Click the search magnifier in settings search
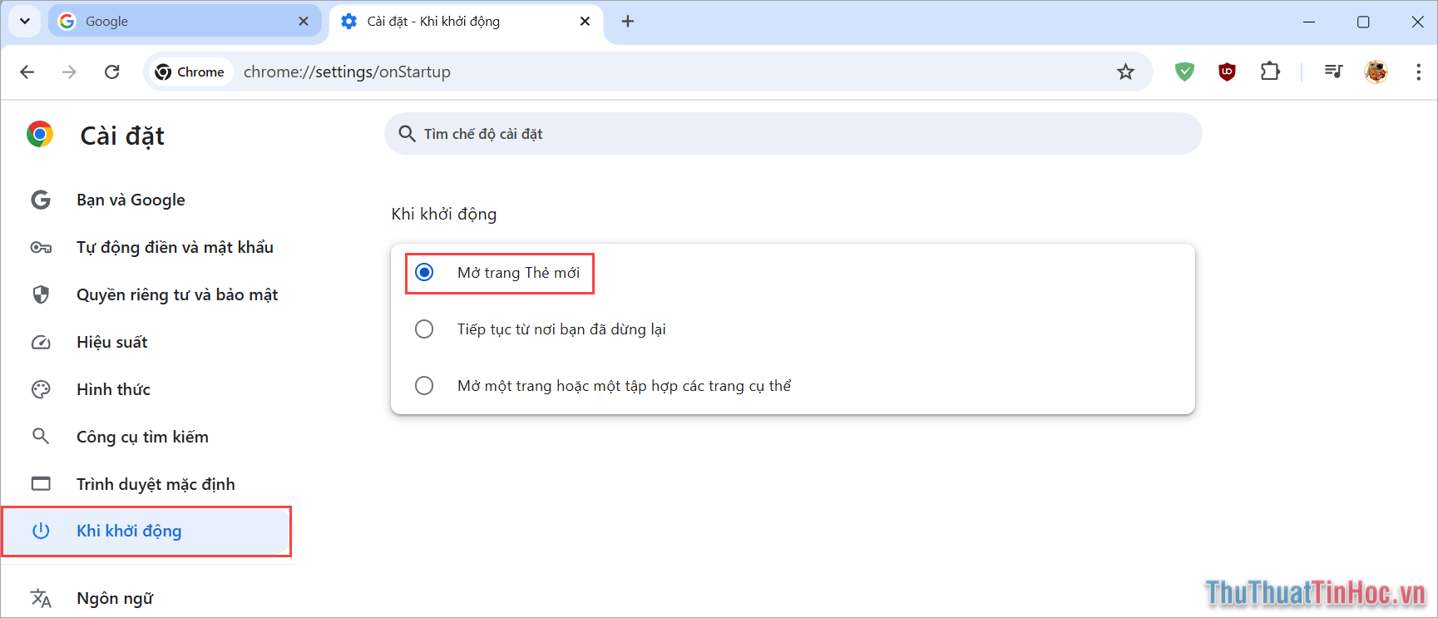Image resolution: width=1438 pixels, height=618 pixels. (x=407, y=134)
